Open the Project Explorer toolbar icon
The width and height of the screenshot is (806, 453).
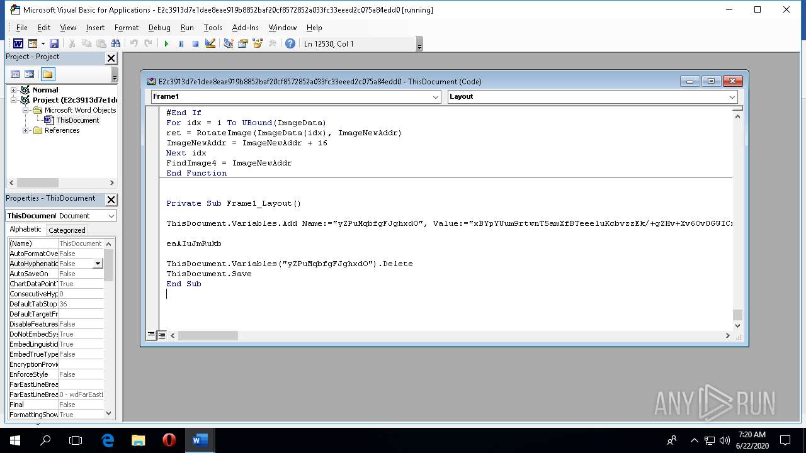[x=228, y=43]
